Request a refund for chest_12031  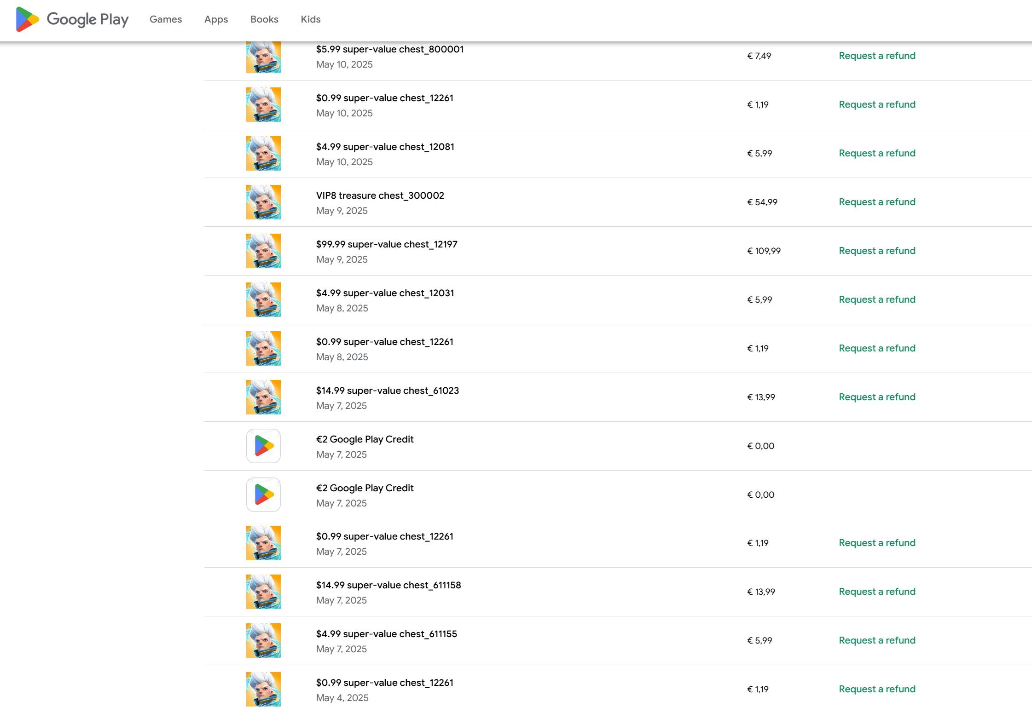(x=877, y=299)
